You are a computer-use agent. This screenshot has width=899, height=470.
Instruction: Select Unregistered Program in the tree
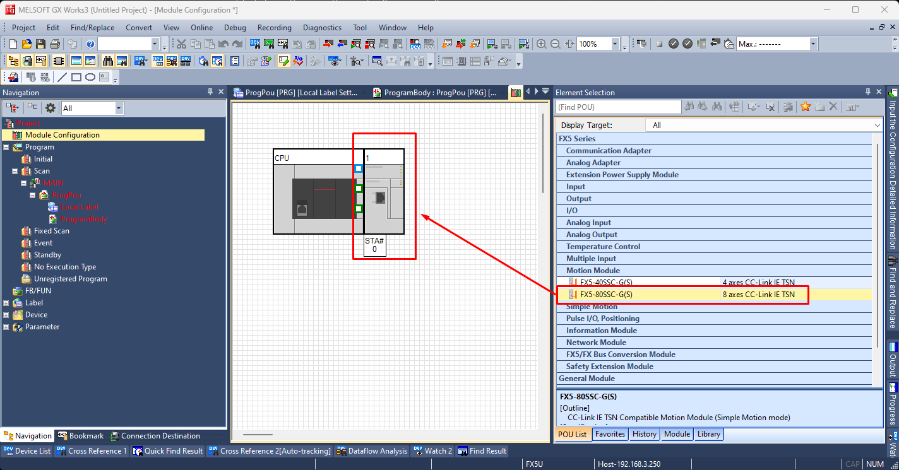click(x=70, y=279)
